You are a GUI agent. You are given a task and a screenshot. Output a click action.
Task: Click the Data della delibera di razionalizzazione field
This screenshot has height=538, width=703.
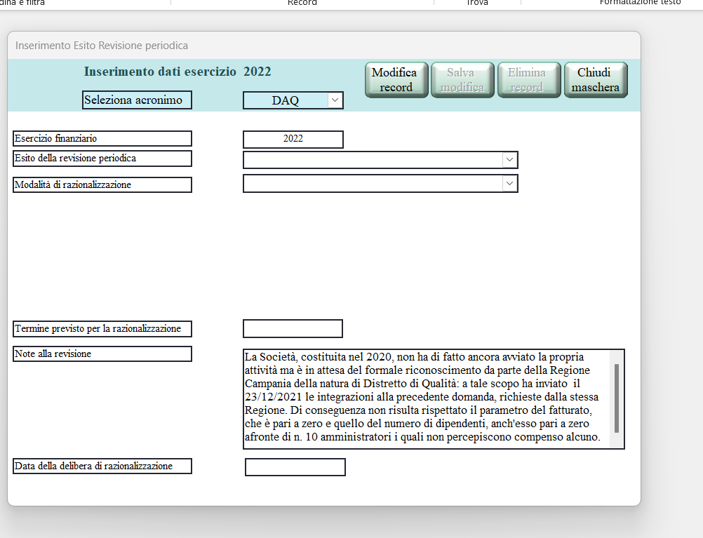coord(295,467)
